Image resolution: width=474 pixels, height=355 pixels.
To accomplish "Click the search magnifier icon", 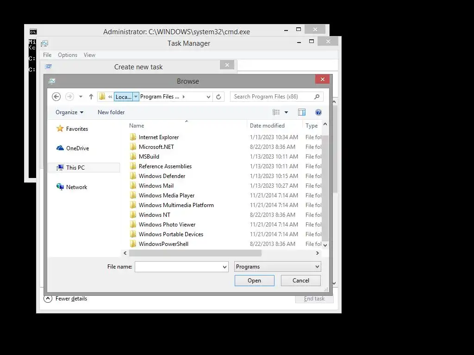I will pyautogui.click(x=317, y=97).
